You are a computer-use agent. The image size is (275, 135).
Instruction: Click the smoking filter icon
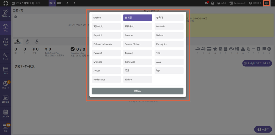[x=198, y=49]
